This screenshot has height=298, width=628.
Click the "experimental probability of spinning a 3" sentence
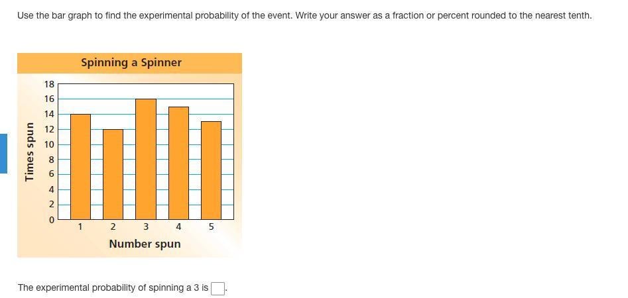[x=113, y=288]
